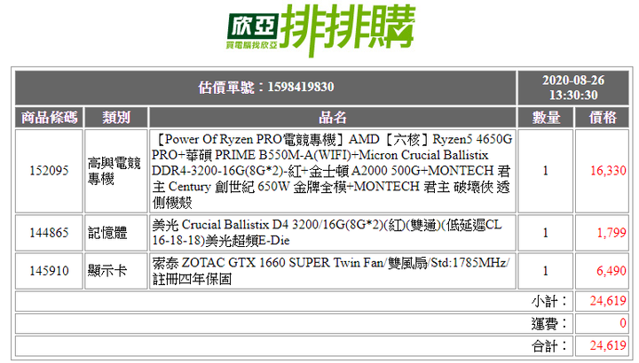Select price 16,330
The image size is (639, 363).
pos(608,171)
